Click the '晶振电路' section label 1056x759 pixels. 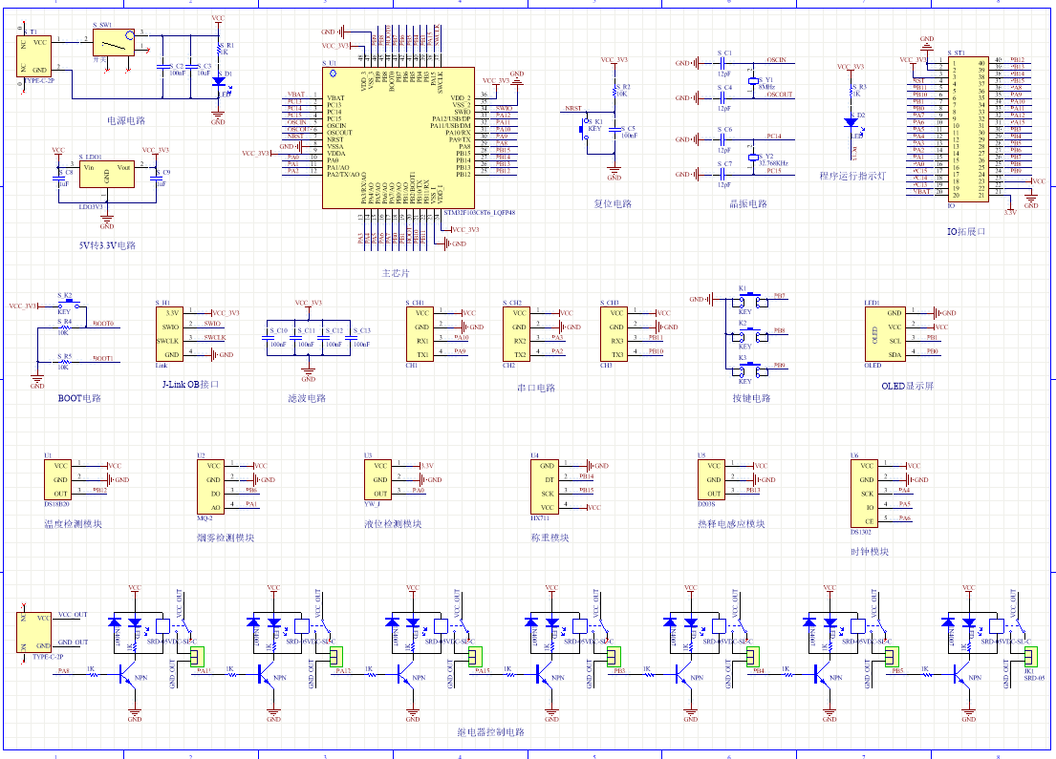point(748,204)
